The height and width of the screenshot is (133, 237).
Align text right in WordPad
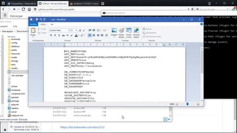[x=98, y=35]
